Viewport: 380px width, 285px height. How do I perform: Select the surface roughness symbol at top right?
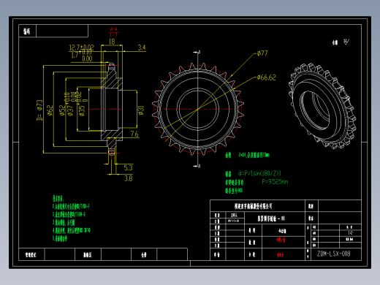[346, 42]
